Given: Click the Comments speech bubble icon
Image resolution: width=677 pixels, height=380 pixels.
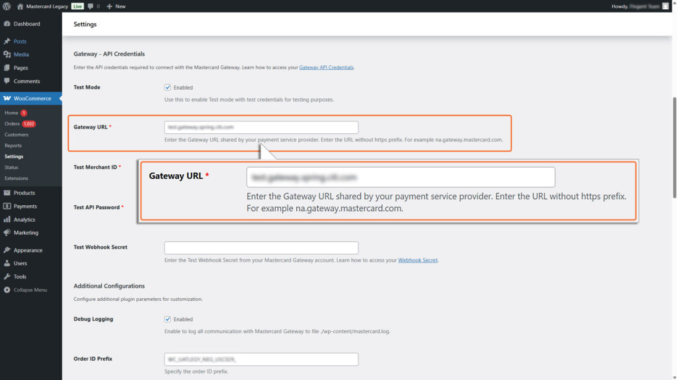Looking at the screenshot, I should coord(9,82).
